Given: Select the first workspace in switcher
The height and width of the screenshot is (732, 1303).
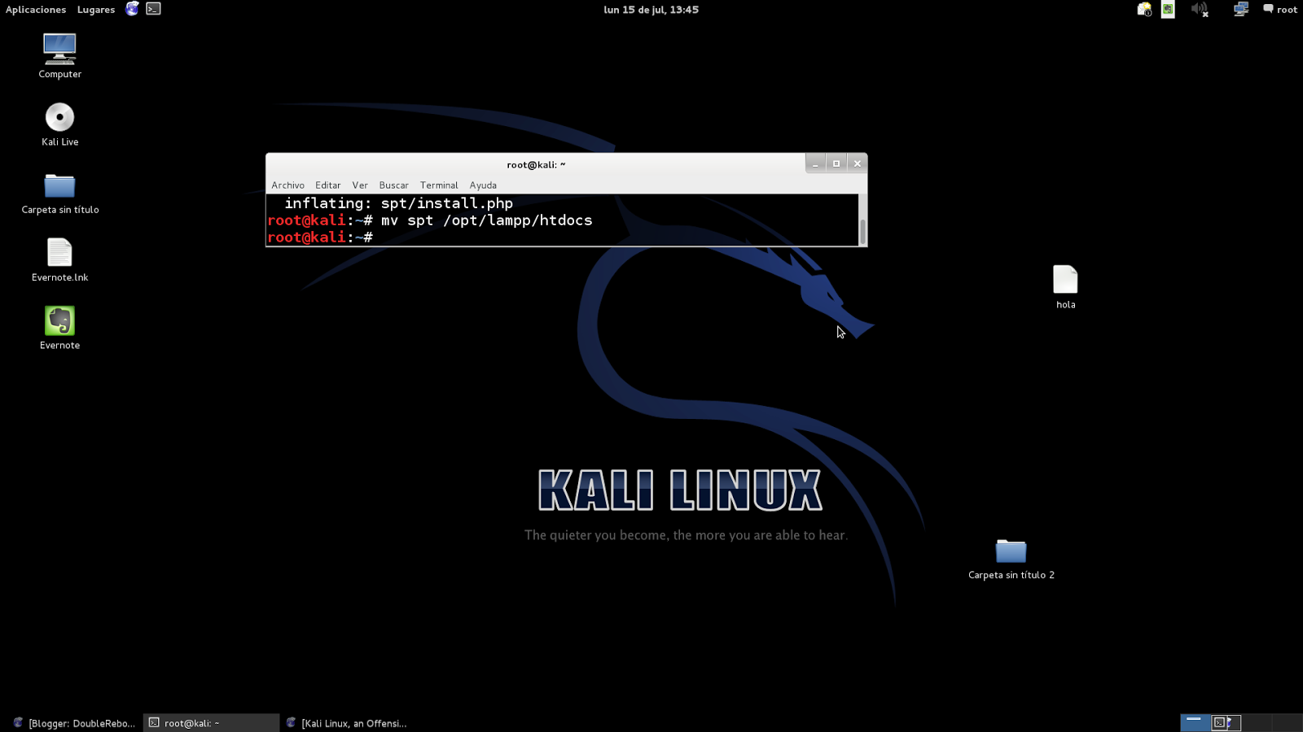Looking at the screenshot, I should (x=1195, y=722).
